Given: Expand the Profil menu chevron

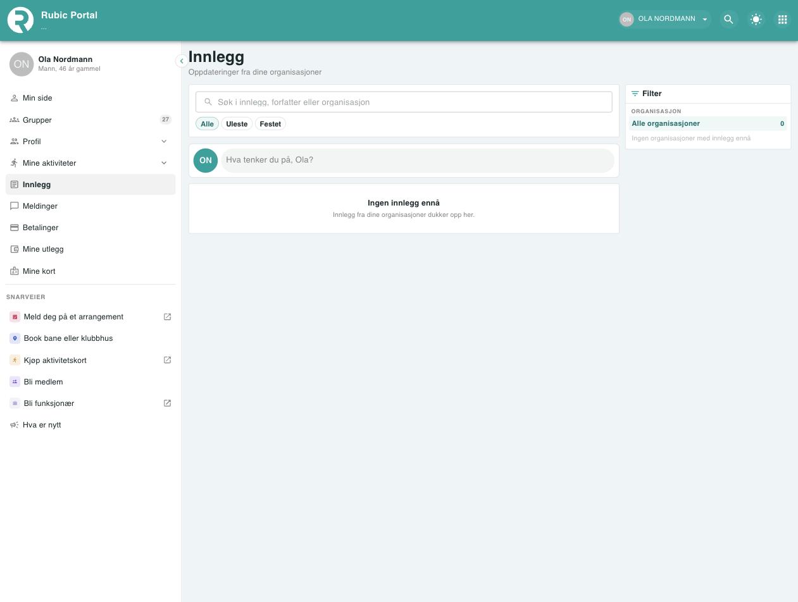Looking at the screenshot, I should [x=164, y=141].
